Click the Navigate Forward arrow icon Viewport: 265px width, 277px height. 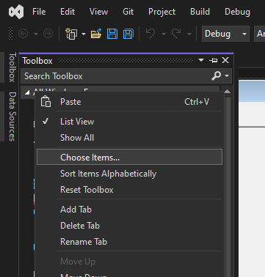pos(48,34)
